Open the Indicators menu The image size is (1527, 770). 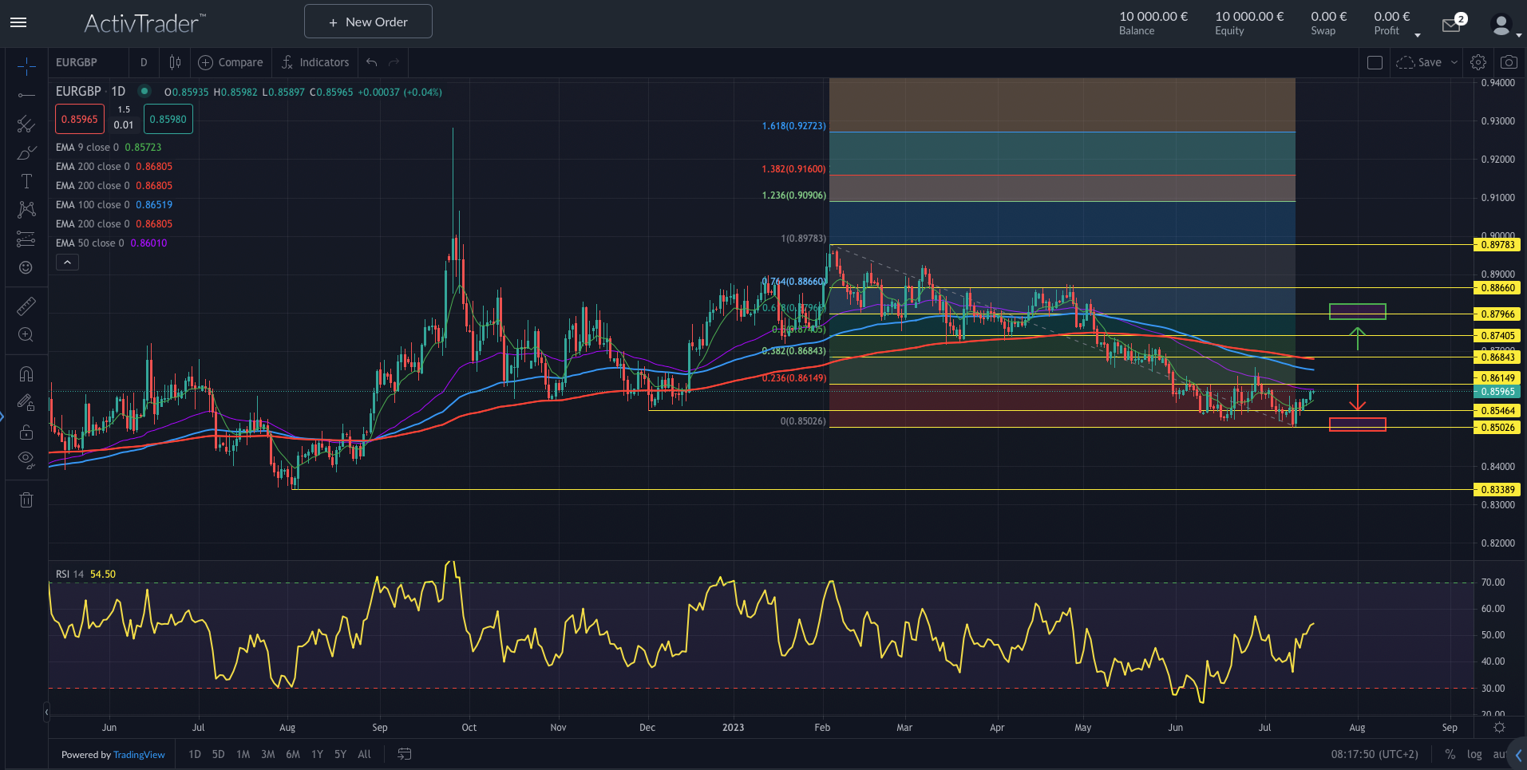coord(315,62)
